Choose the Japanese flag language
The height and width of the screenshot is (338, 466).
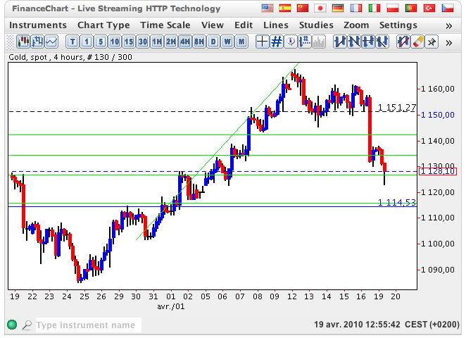click(x=320, y=8)
